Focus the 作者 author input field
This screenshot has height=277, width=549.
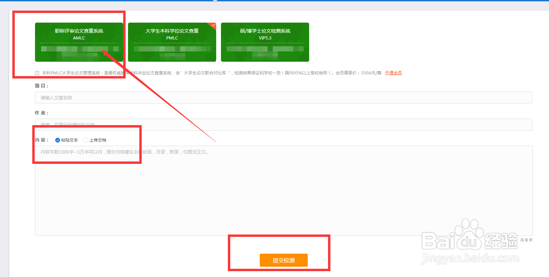(283, 124)
